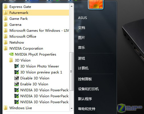This screenshot has width=144, height=114.
Task: Open the Futuremark folder icon
Action: coord(5,13)
